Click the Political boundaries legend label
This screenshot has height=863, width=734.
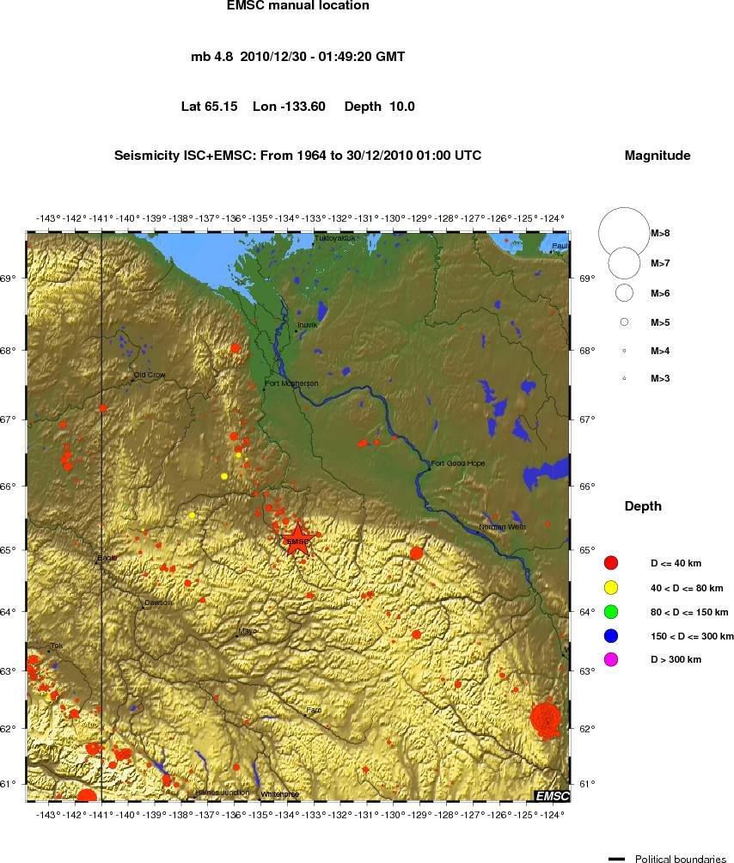point(681,859)
